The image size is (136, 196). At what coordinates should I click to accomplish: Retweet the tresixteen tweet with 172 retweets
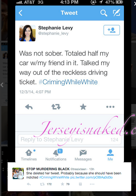42,184
